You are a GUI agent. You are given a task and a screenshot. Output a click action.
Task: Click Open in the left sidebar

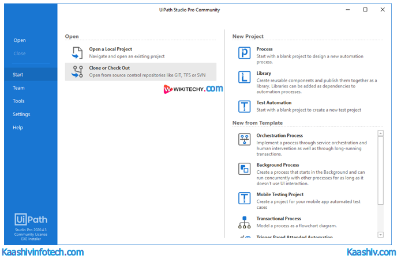click(20, 40)
